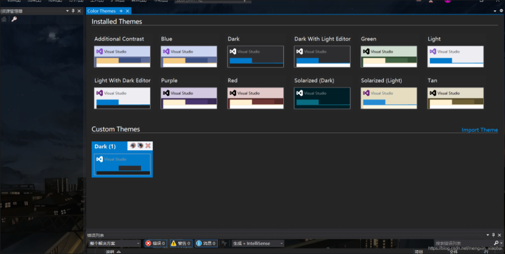This screenshot has width=505, height=254.
Task: Focus the error list search box
Action: [464, 243]
